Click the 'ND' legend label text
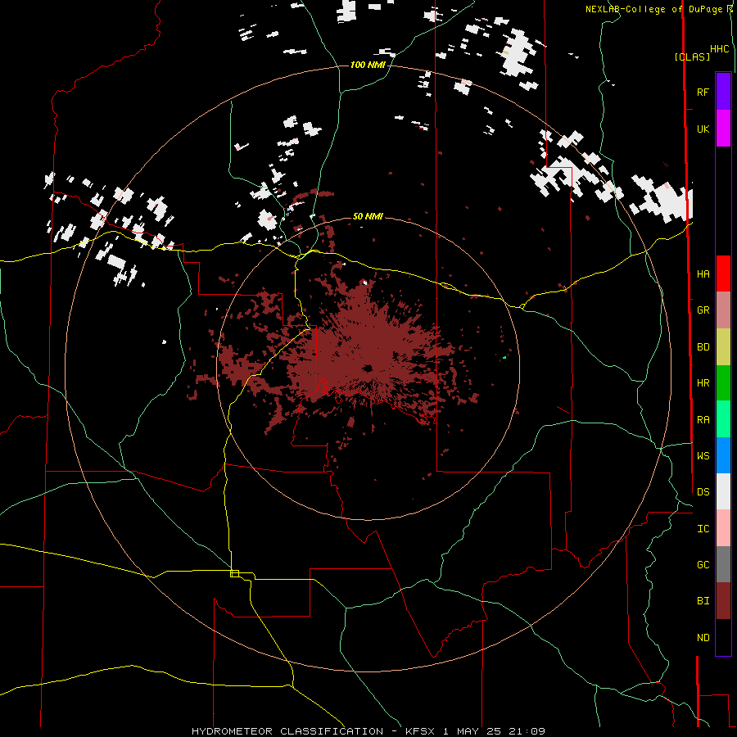Screen dimensions: 737x737 (703, 638)
